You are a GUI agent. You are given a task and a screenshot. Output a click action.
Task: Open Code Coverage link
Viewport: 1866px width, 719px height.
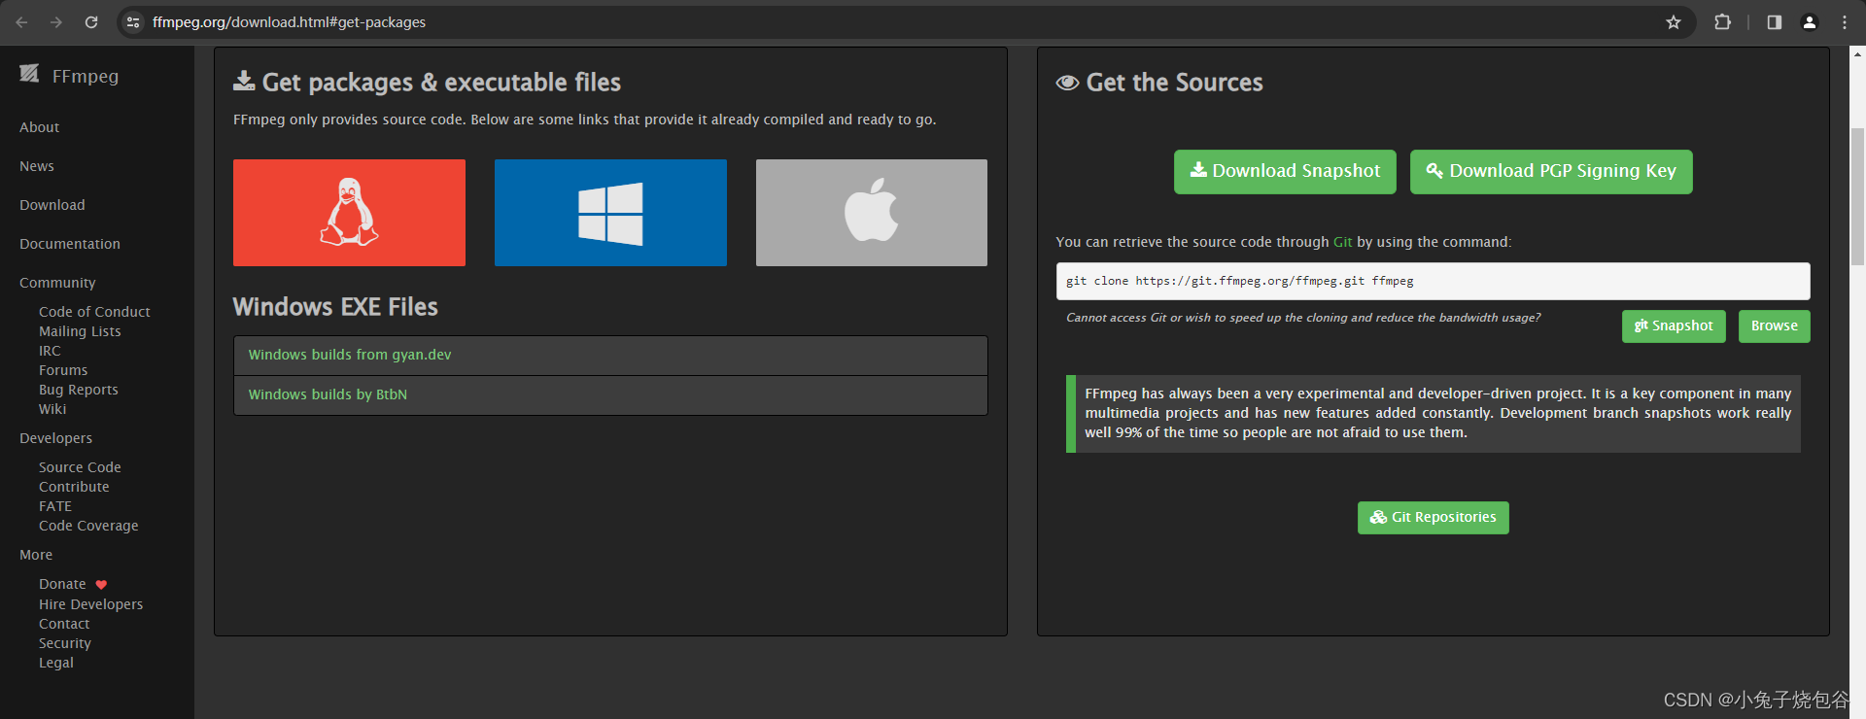point(88,526)
